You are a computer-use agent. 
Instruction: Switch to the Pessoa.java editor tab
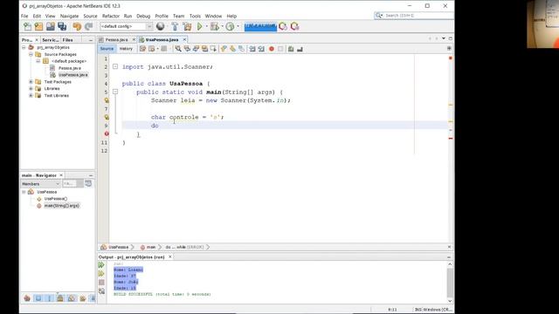pos(116,40)
